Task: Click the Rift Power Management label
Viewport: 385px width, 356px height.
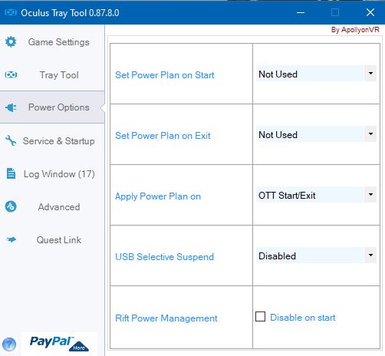Action: click(x=166, y=318)
